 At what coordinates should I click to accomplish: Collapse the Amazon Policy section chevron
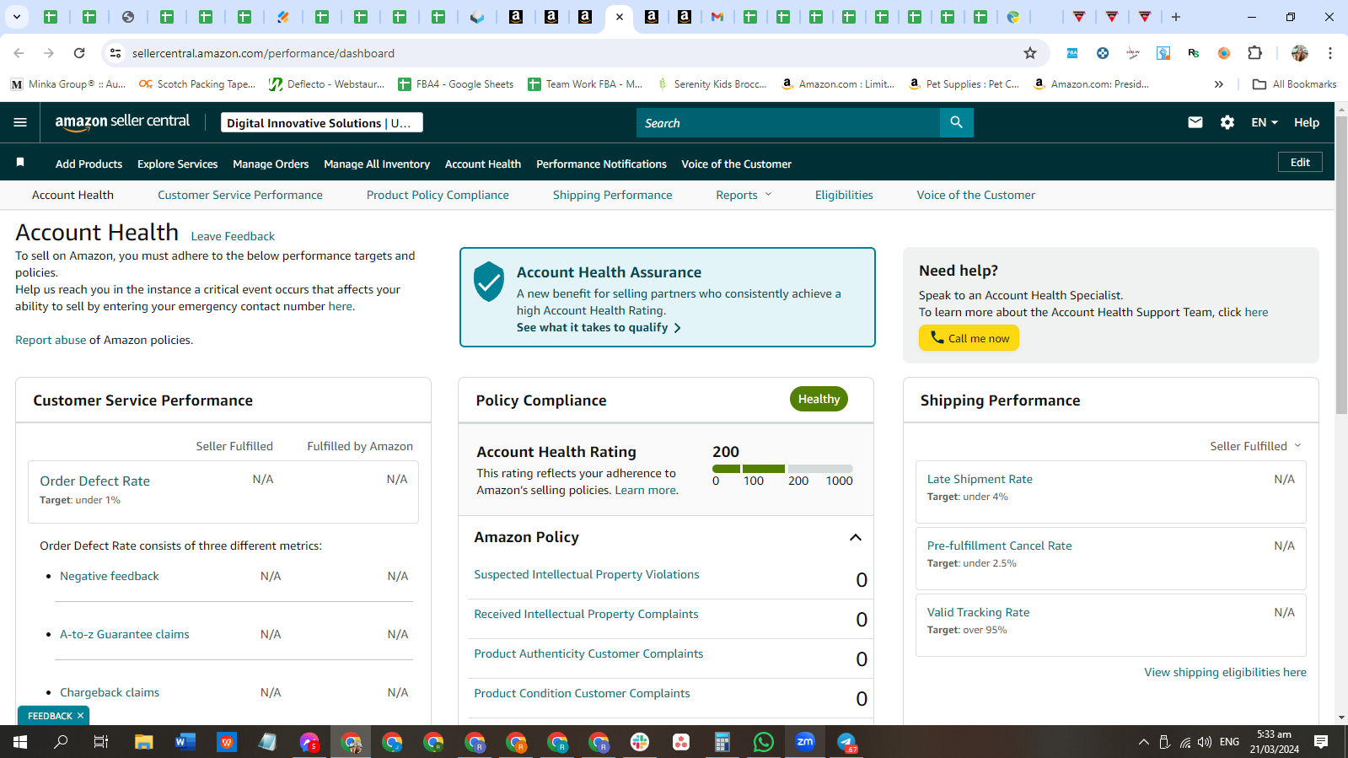pyautogui.click(x=856, y=537)
